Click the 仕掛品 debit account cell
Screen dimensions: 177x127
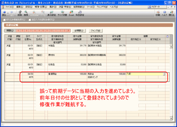click(x=57, y=65)
